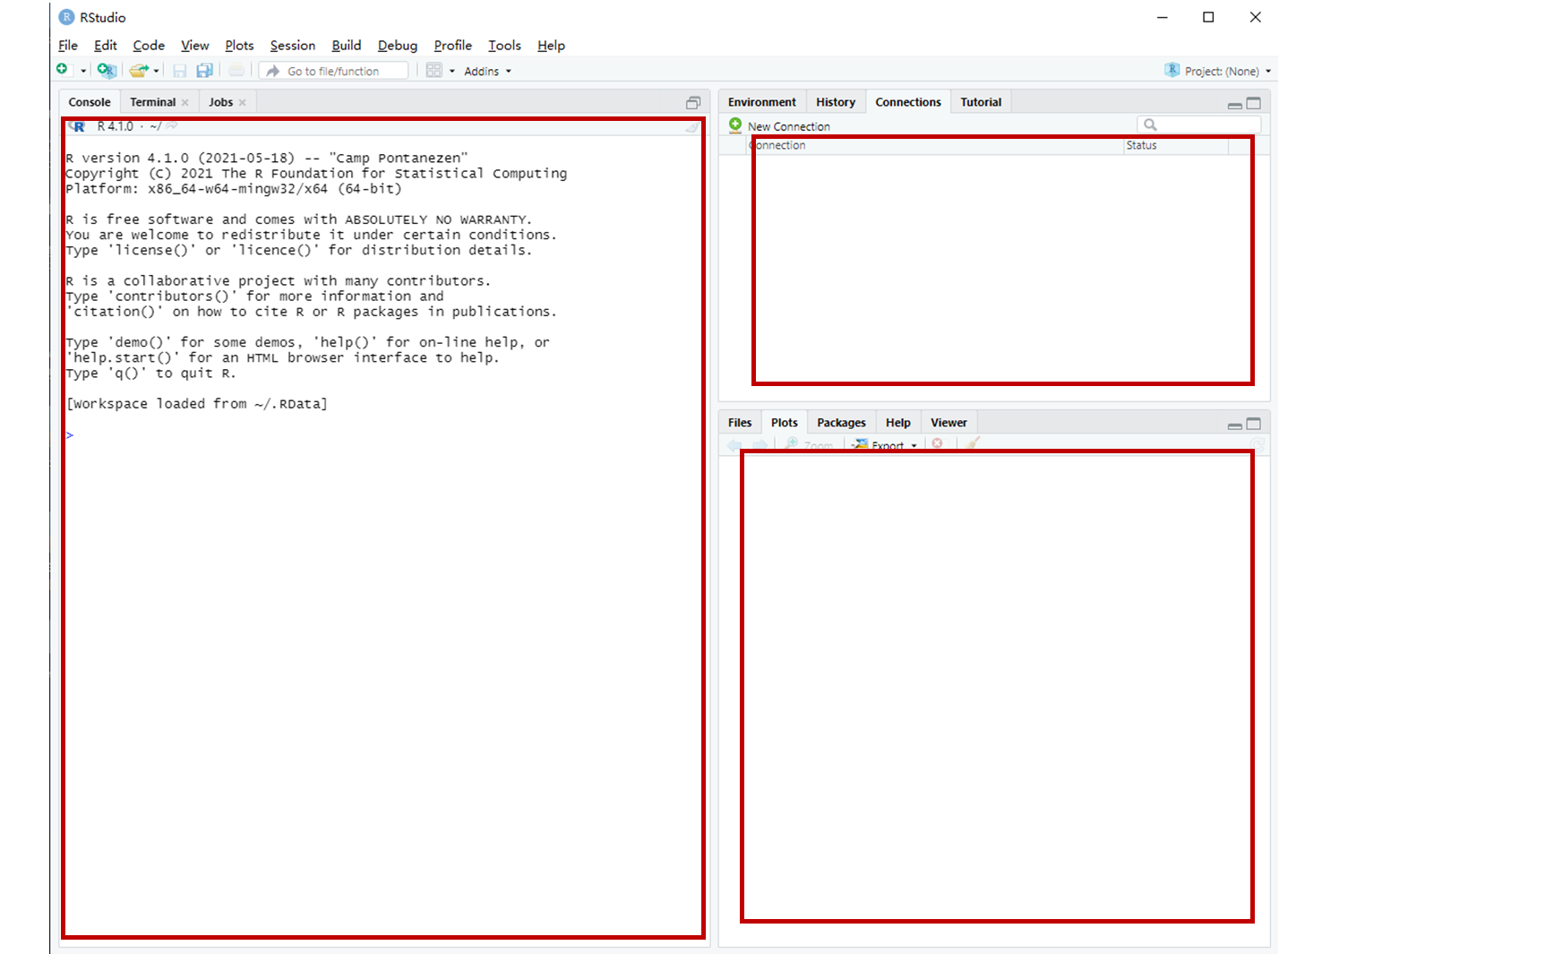Switch to the Terminal tab
This screenshot has height=954, width=1545.
(x=152, y=102)
